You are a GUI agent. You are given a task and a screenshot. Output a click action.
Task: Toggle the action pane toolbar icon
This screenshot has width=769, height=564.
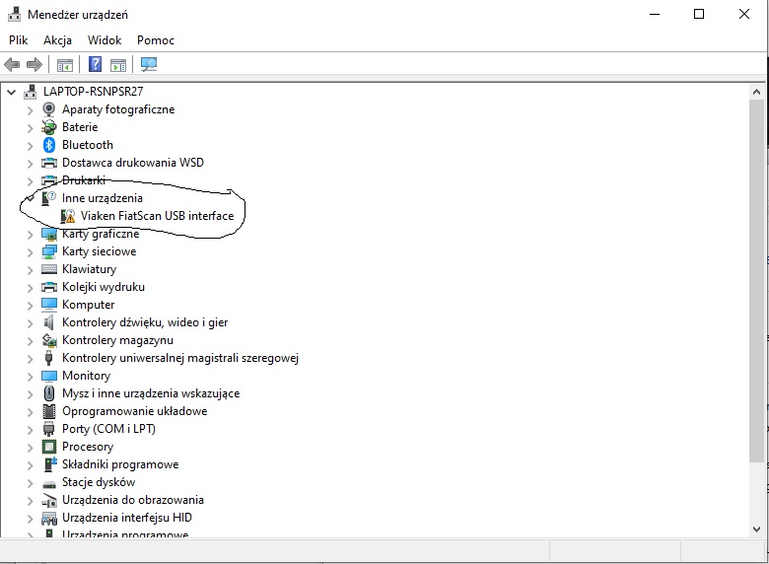click(118, 65)
